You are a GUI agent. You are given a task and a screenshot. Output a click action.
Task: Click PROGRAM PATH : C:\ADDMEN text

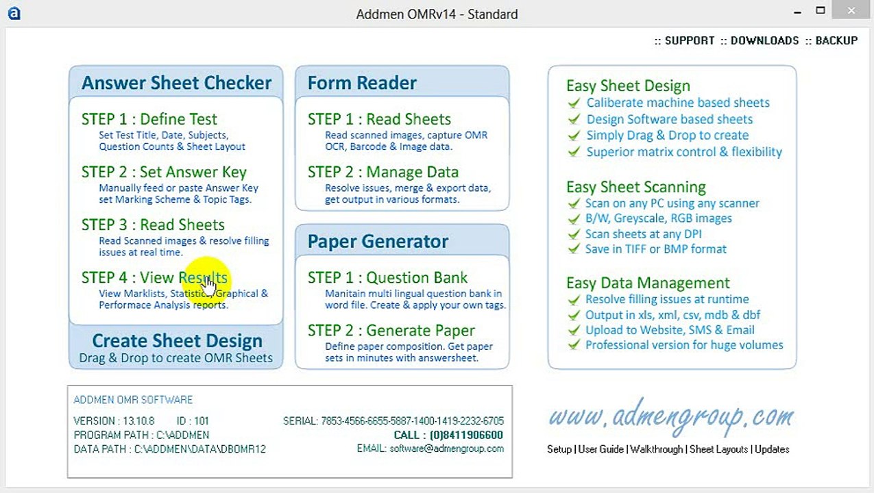(x=141, y=435)
